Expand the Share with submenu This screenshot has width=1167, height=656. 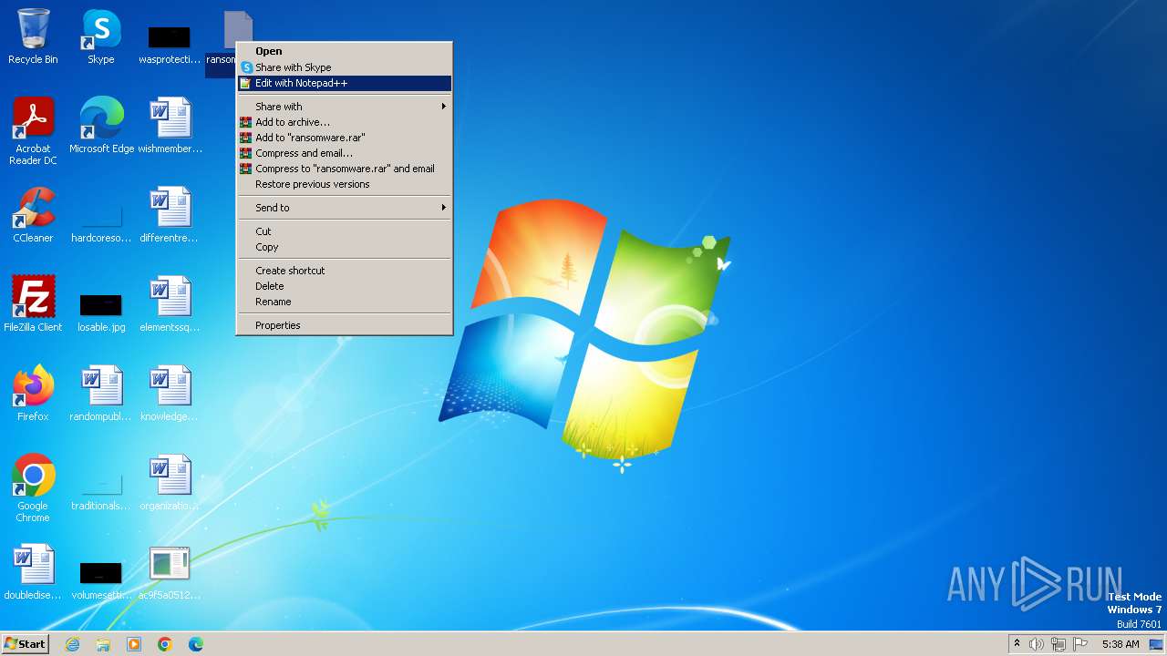tap(345, 107)
